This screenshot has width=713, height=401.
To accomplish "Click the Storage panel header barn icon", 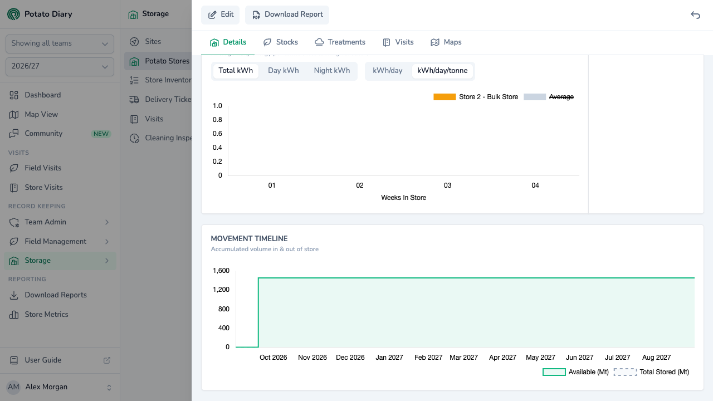I will [x=133, y=14].
